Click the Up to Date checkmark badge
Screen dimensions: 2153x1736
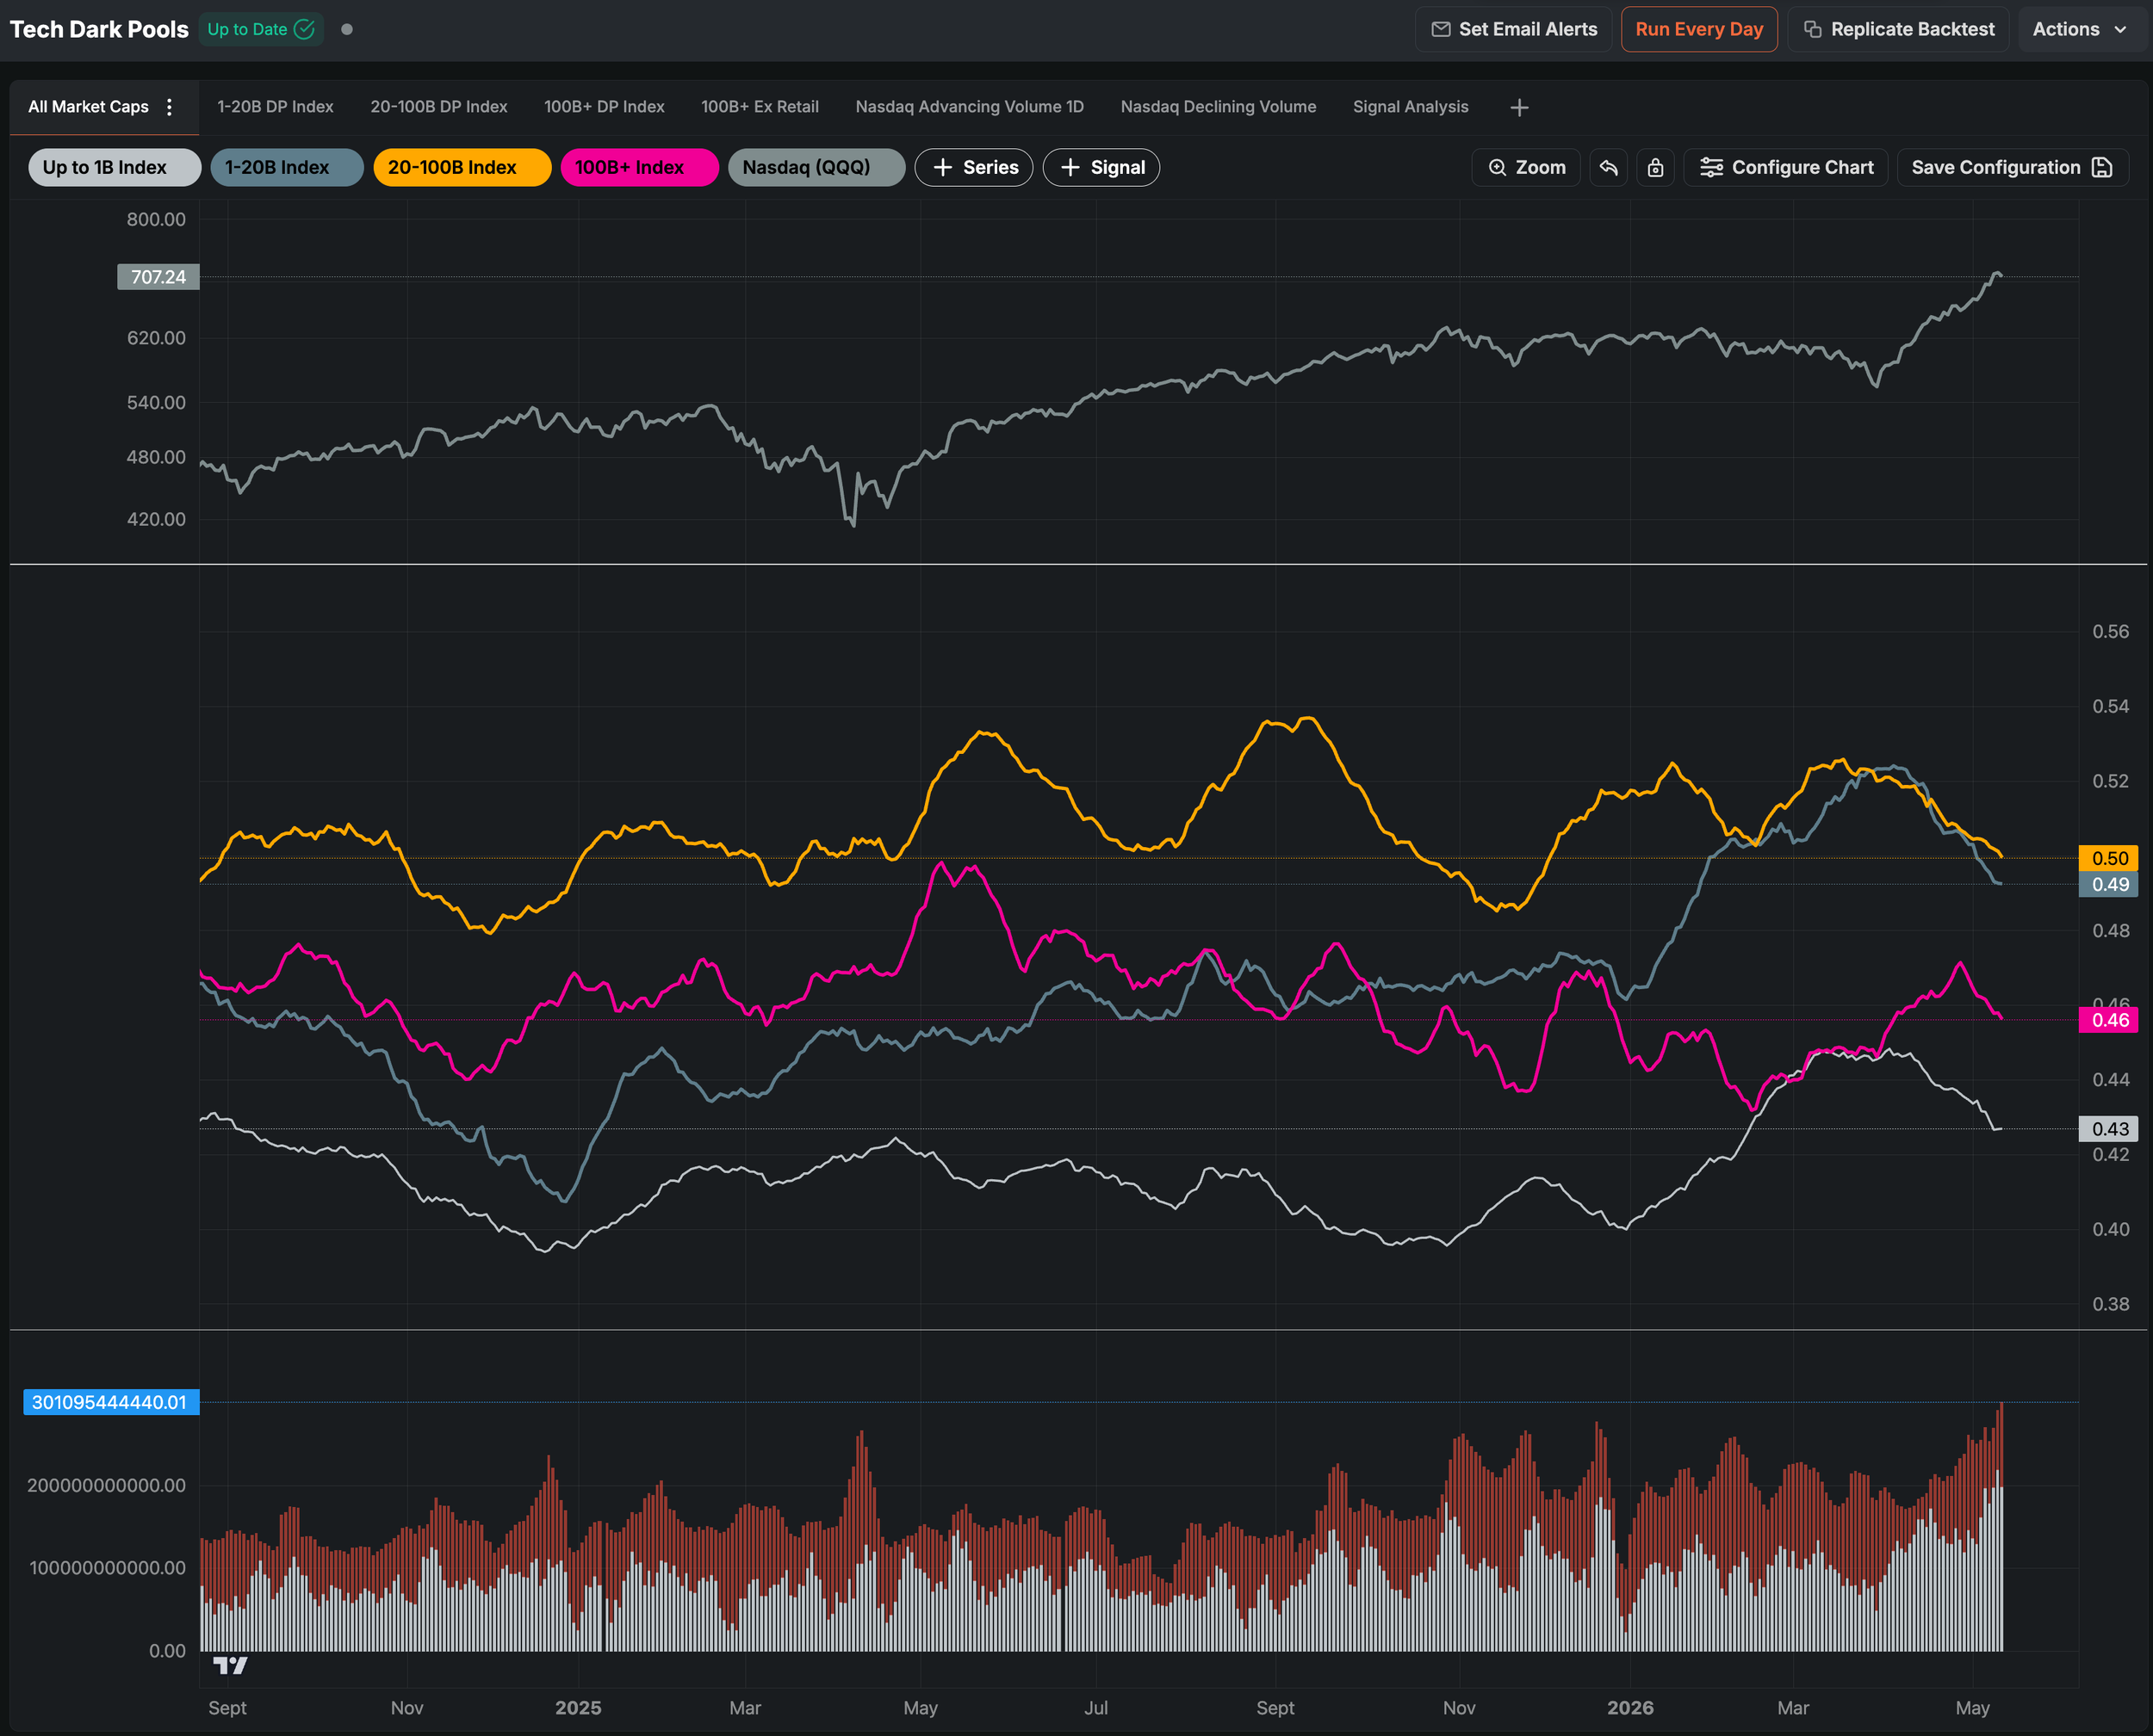point(261,29)
